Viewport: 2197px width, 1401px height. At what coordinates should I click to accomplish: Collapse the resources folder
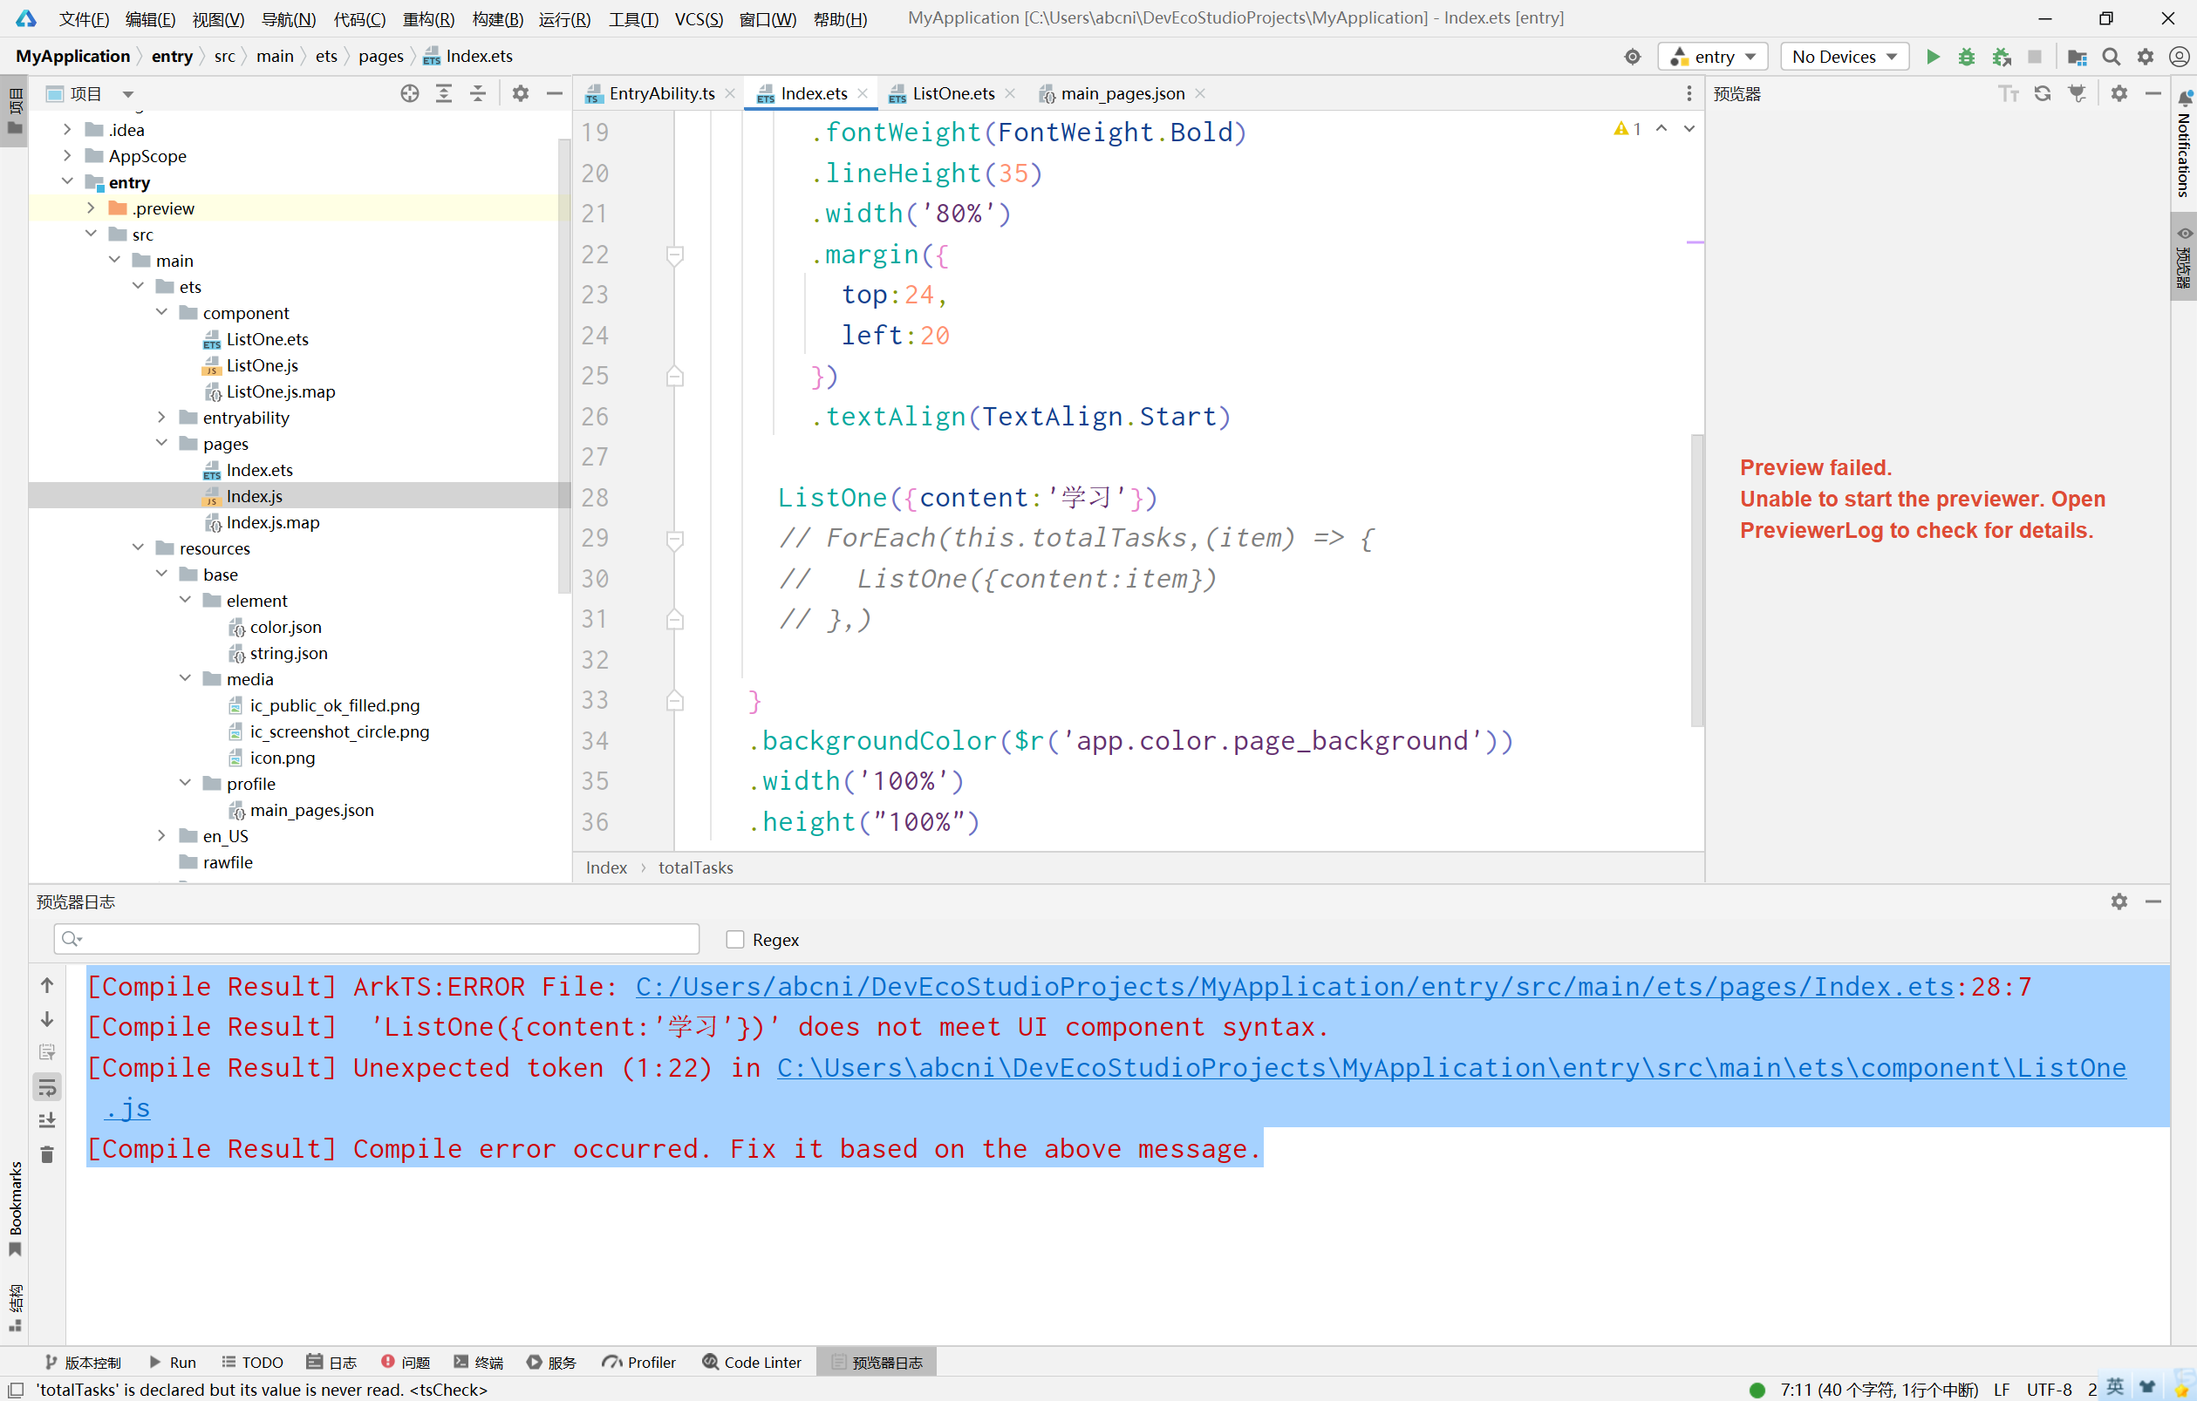pyautogui.click(x=138, y=547)
